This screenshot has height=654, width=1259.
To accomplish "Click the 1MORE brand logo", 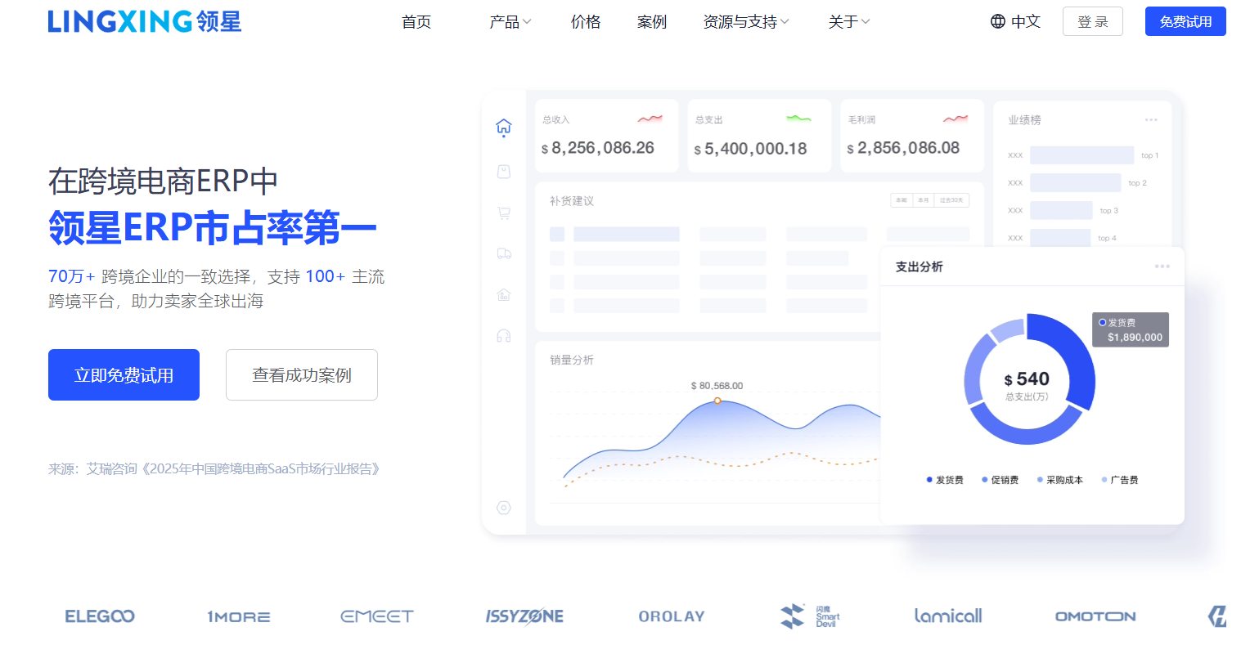I will pyautogui.click(x=239, y=617).
